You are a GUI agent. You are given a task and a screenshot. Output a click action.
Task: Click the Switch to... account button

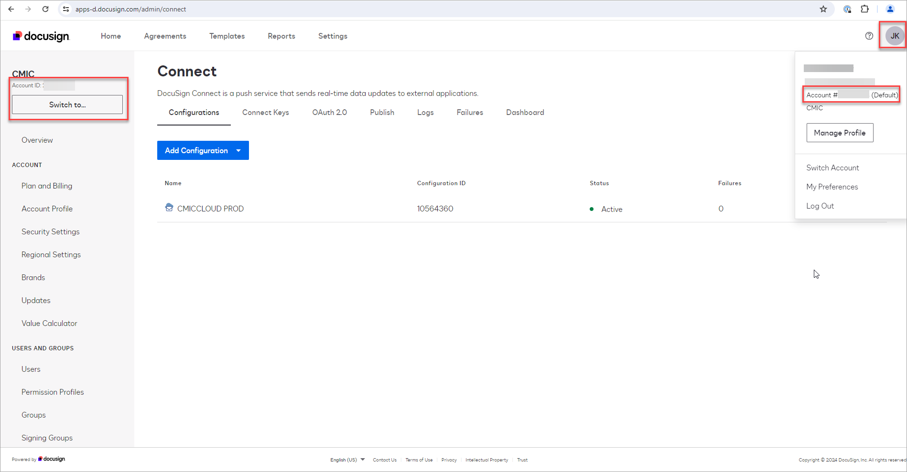pyautogui.click(x=67, y=105)
